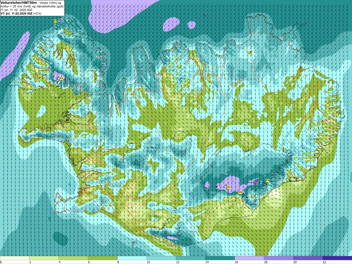
Task: Pick the 20–22 m/s violet legend swatch
Action: click(x=308, y=258)
